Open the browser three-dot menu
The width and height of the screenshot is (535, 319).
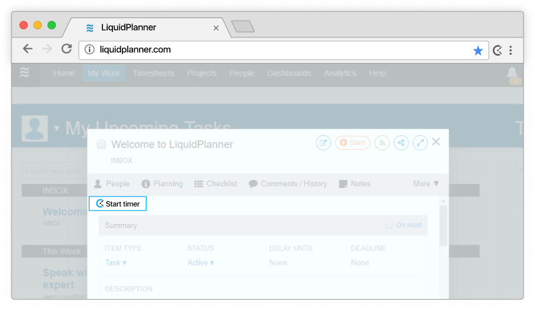(x=510, y=51)
